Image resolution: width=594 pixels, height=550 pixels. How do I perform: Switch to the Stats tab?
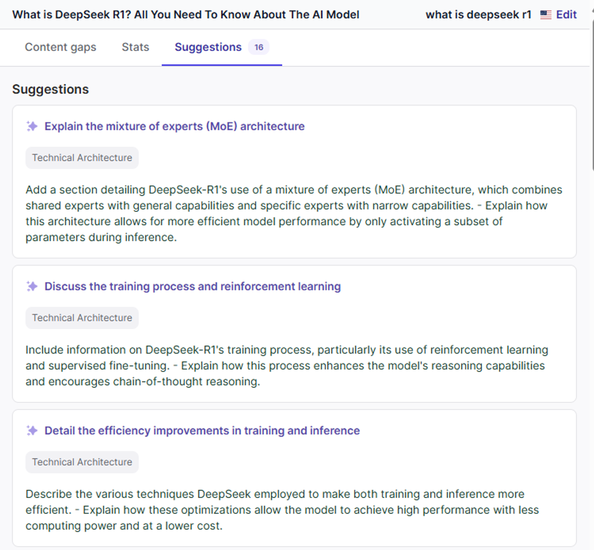click(135, 47)
